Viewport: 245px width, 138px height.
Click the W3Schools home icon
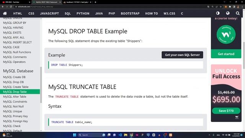point(5,13)
